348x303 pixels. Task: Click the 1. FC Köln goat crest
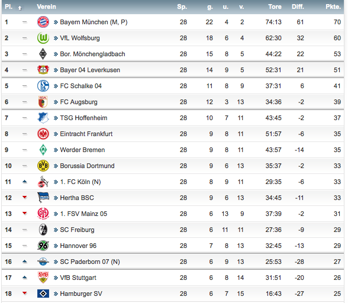tap(43, 182)
